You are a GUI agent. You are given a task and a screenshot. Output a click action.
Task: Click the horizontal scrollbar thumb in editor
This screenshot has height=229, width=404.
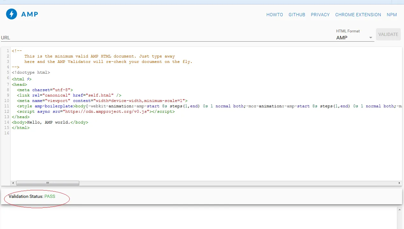click(x=48, y=183)
